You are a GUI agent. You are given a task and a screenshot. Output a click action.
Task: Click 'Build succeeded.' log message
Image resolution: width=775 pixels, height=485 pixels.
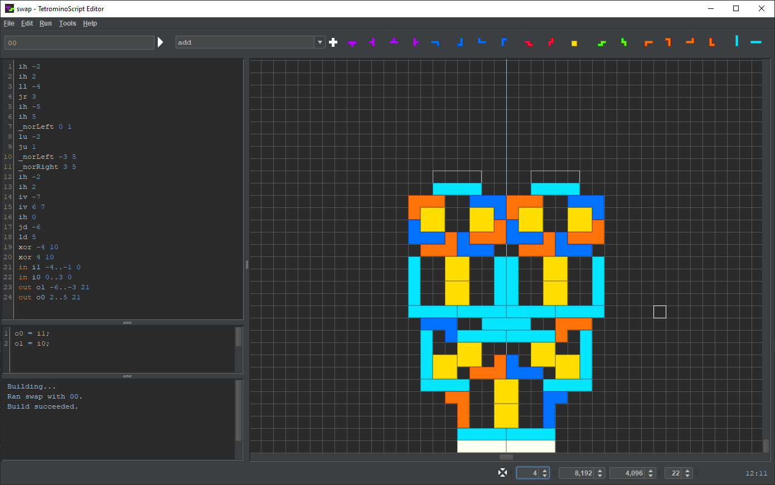[42, 406]
